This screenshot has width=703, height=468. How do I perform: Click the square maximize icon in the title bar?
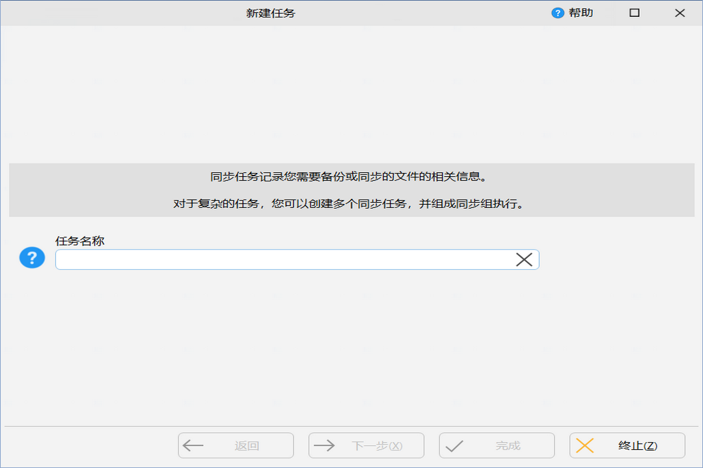pyautogui.click(x=633, y=12)
